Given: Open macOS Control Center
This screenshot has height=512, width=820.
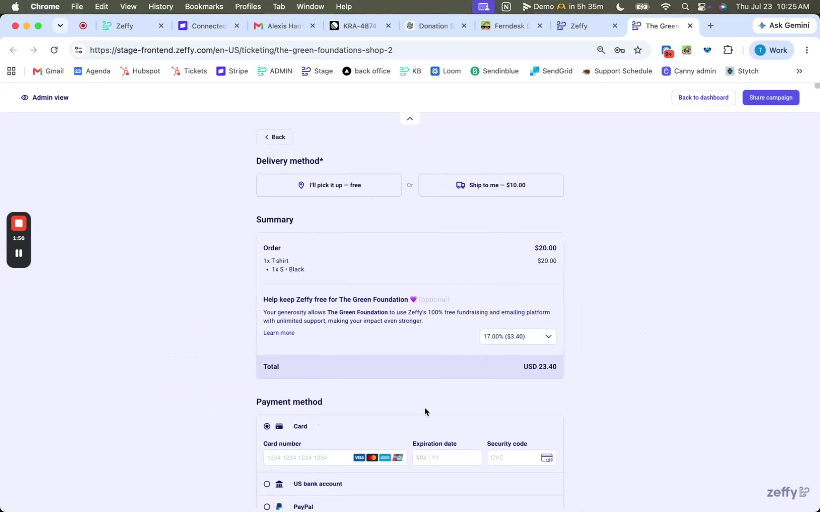Looking at the screenshot, I should (x=702, y=7).
